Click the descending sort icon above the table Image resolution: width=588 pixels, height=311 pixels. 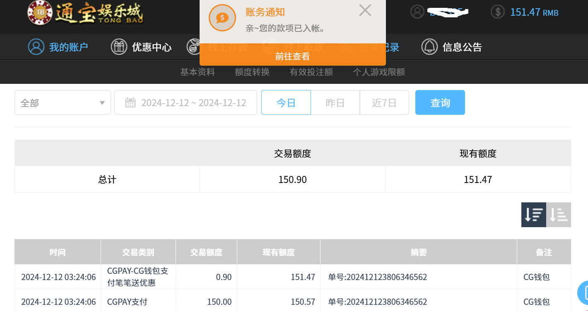(x=534, y=215)
